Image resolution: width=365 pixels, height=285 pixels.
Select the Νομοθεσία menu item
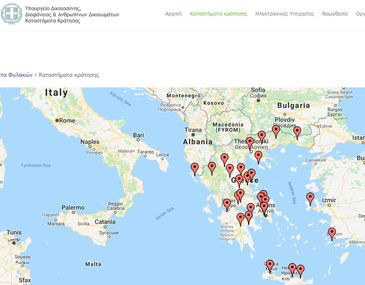coord(335,14)
